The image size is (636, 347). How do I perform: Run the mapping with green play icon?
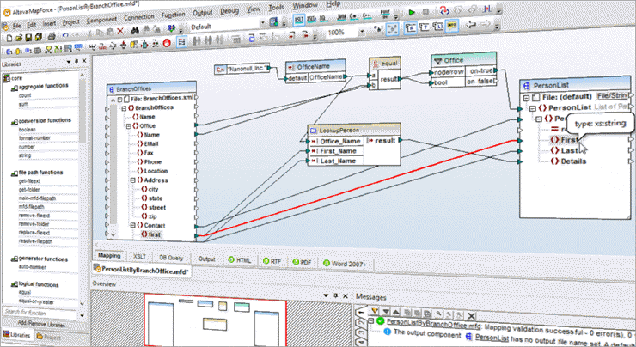[412, 13]
